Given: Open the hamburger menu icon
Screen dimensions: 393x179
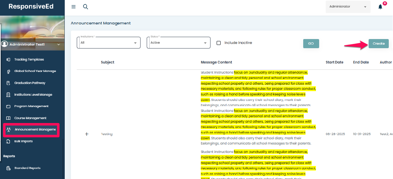Looking at the screenshot, I should coord(74,7).
